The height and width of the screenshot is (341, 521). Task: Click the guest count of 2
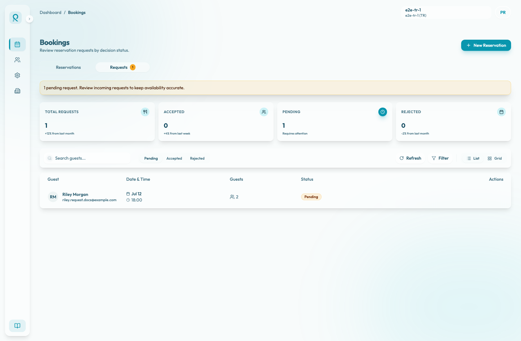pyautogui.click(x=234, y=197)
